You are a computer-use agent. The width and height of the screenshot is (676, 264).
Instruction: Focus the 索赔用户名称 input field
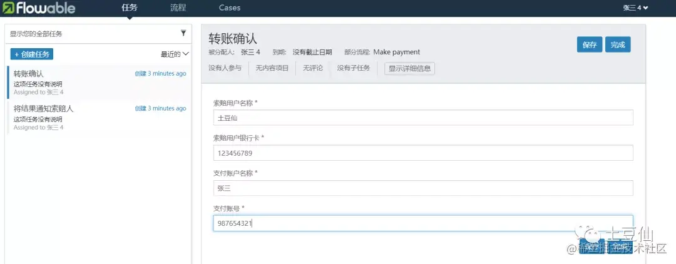click(x=423, y=117)
